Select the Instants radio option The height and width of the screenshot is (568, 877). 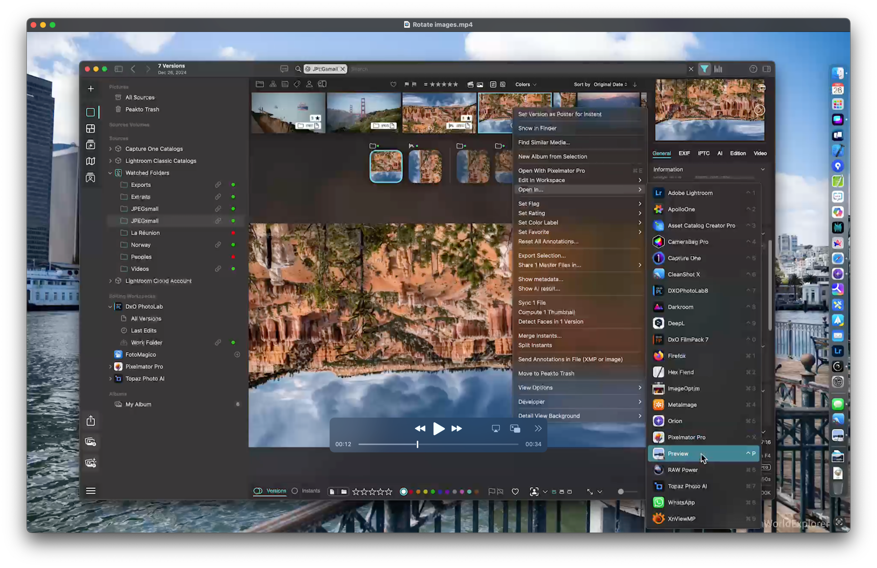(x=306, y=491)
